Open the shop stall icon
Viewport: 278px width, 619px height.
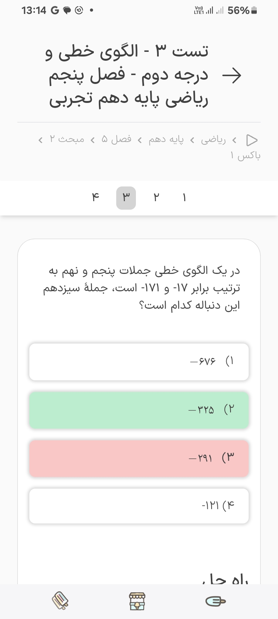137,601
